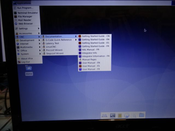Select the Documentation submenu item
Screen dimensions: 175x131
[x=60, y=36]
